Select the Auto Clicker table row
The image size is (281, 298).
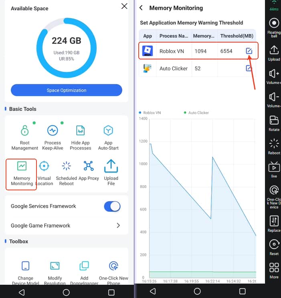[x=198, y=69]
